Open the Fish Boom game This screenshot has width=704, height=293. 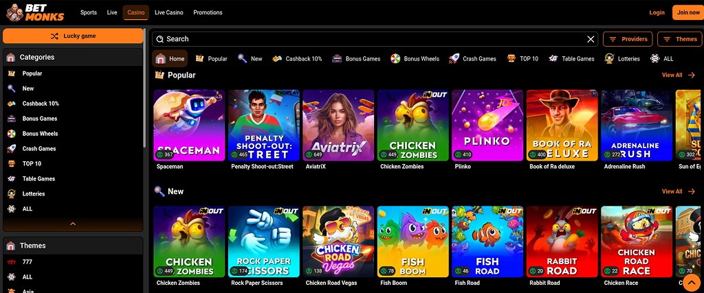coord(412,242)
